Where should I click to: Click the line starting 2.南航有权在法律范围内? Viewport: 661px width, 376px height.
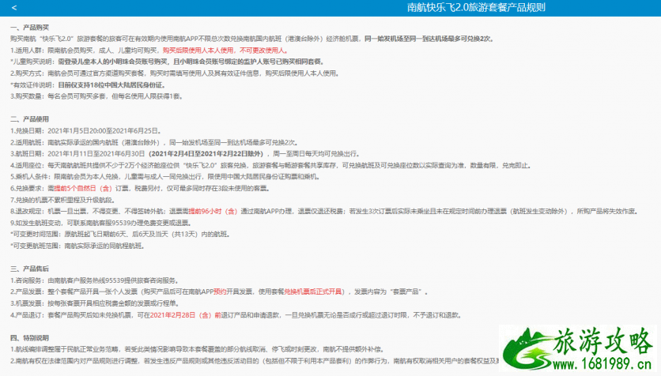[255, 361]
